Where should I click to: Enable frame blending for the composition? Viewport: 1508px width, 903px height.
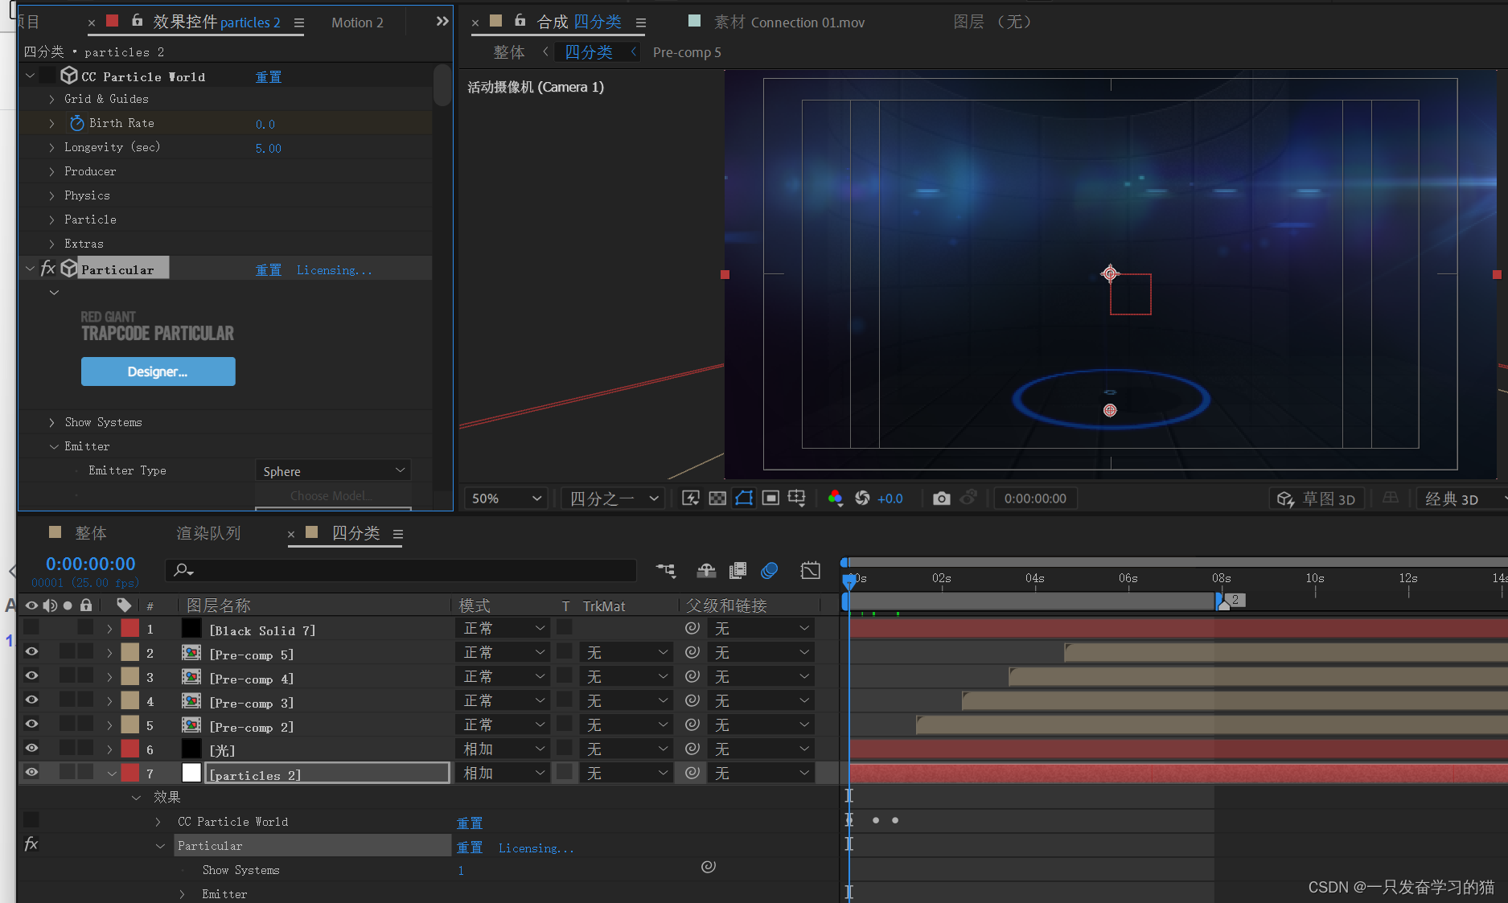(x=738, y=571)
